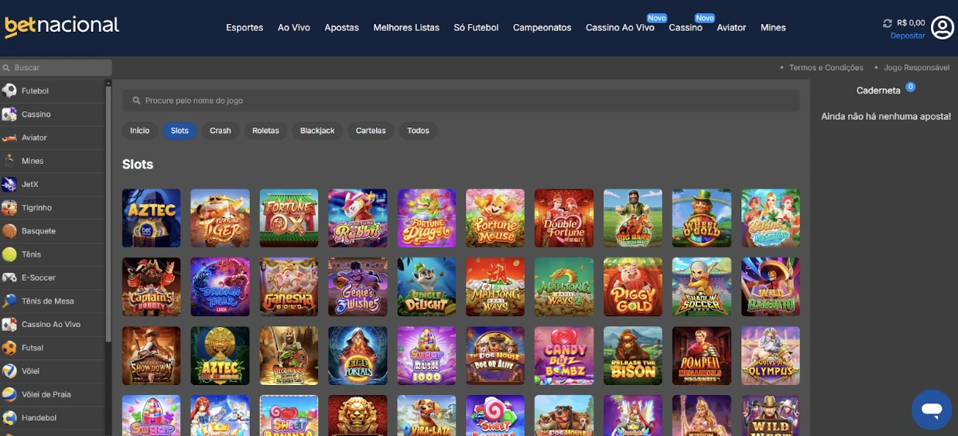958x436 pixels.
Task: Open the Piggy Gold slot game
Action: tap(633, 287)
